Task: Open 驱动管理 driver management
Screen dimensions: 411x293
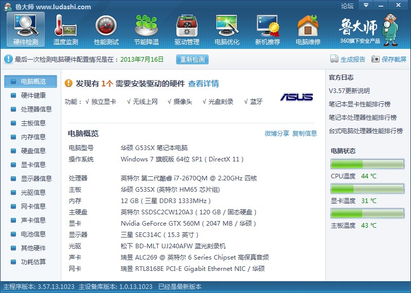Action: click(x=187, y=29)
